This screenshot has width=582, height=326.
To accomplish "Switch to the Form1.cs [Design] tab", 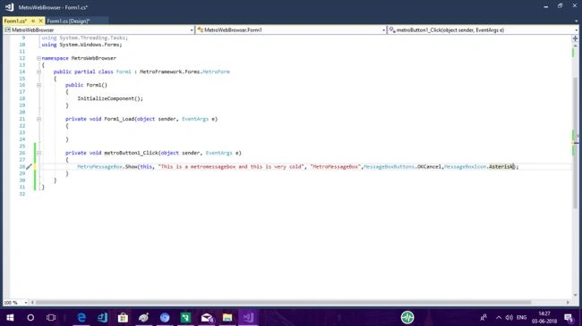I will pyautogui.click(x=68, y=21).
